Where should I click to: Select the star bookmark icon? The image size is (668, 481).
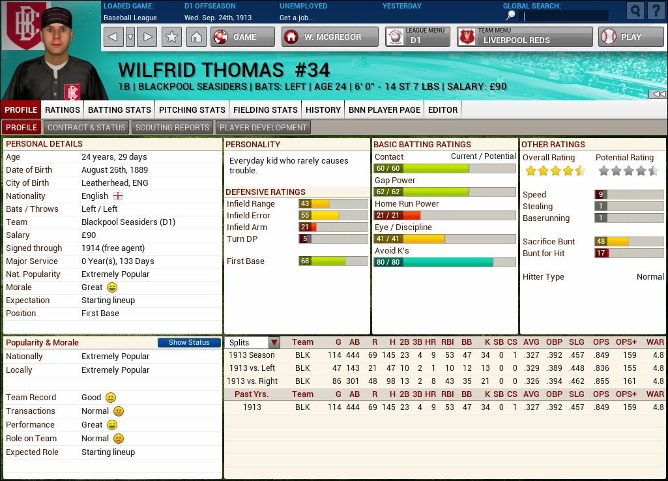(x=171, y=37)
